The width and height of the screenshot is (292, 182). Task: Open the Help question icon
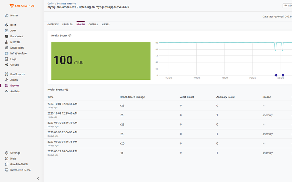(x=7, y=158)
